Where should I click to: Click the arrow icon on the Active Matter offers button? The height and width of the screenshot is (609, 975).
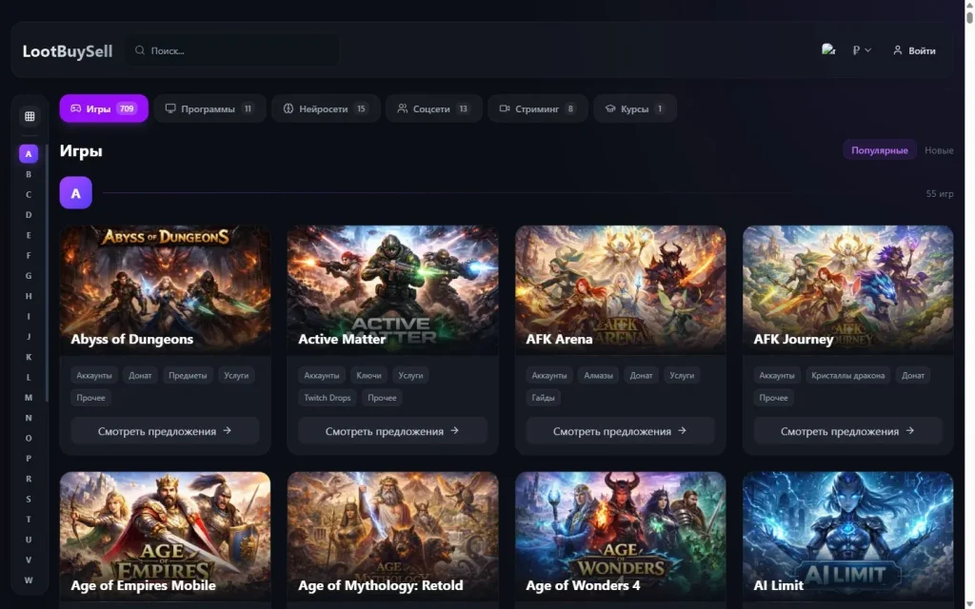click(x=454, y=431)
